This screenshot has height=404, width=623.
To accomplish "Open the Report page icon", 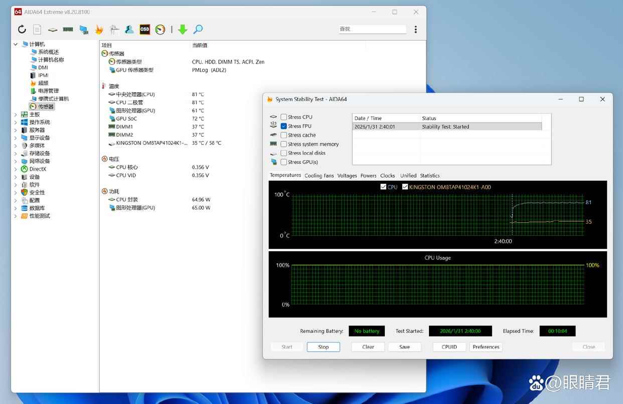I will pos(37,30).
